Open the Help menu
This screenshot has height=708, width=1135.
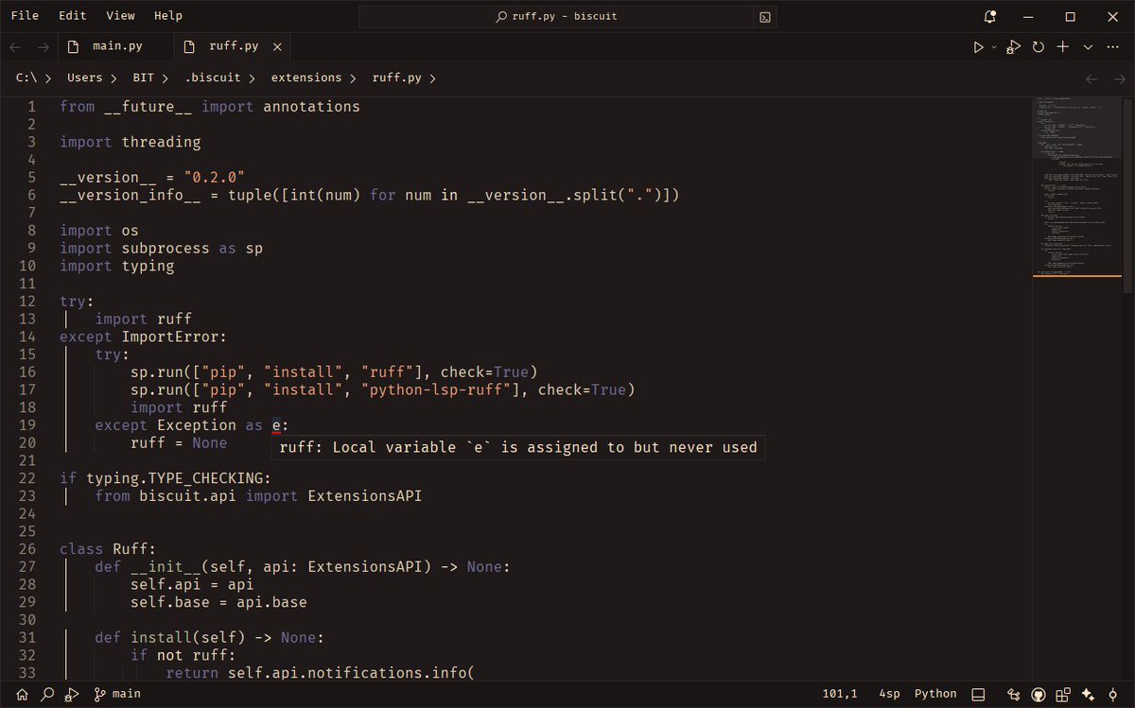(x=168, y=16)
